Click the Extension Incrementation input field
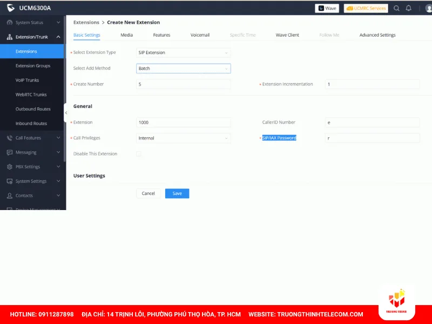The image size is (432, 324). point(373,84)
